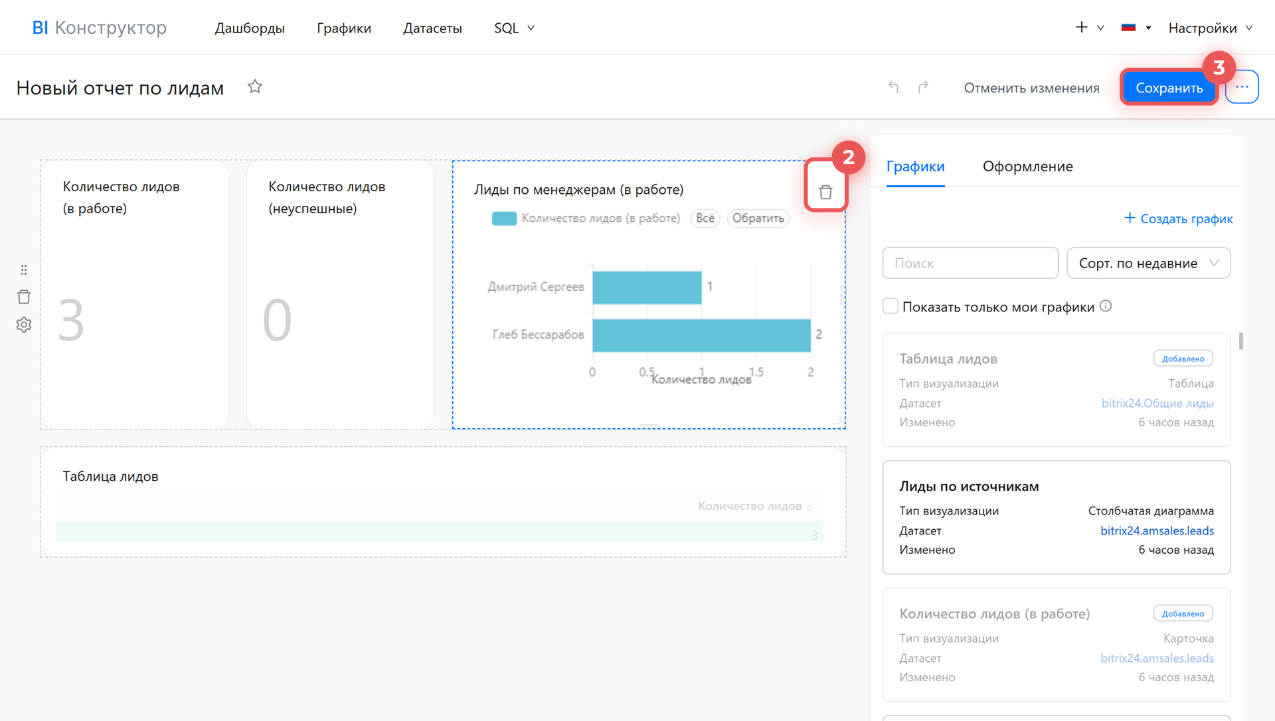Open the Датасеты menu item
Screen dimensions: 1275x721
point(432,28)
